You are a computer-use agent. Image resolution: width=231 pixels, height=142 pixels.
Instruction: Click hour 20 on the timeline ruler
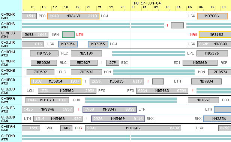pyautogui.click(x=88, y=7)
